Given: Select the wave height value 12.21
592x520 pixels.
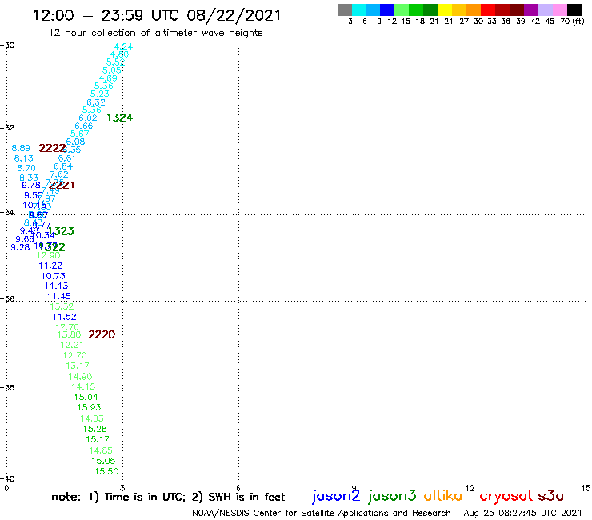Looking at the screenshot, I should pyautogui.click(x=72, y=345).
